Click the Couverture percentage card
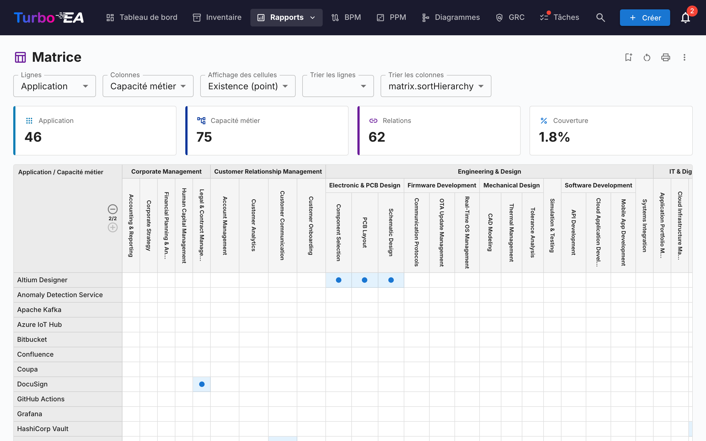This screenshot has width=706, height=441. 611,131
